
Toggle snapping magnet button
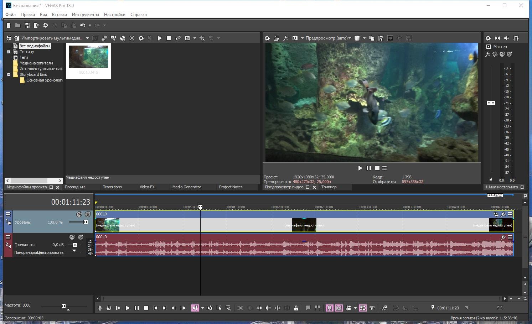330,308
